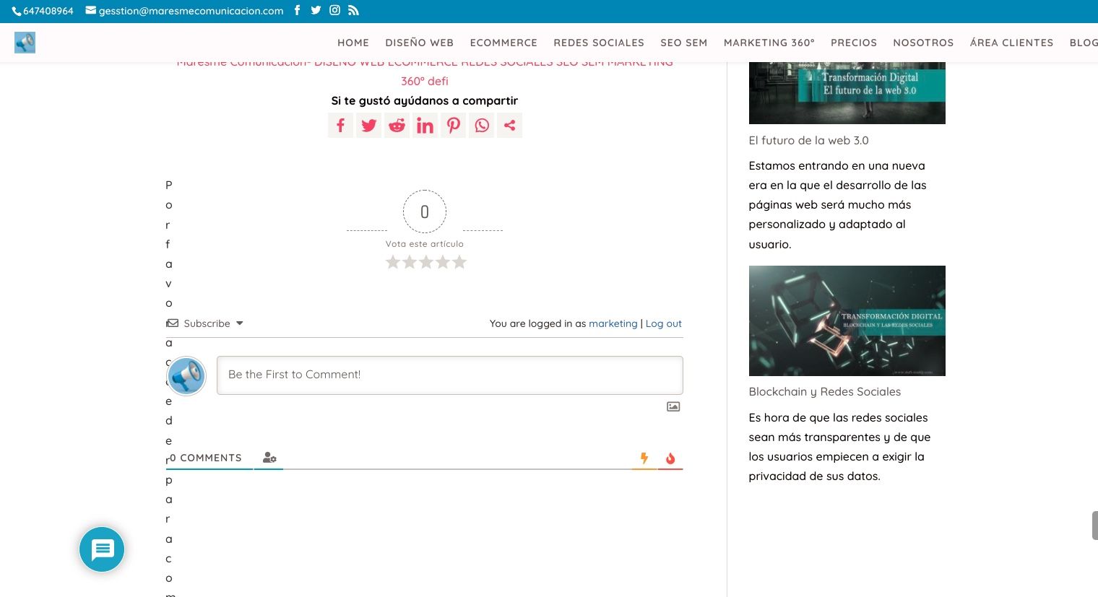
Task: Rate the article three stars
Action: [x=426, y=262]
